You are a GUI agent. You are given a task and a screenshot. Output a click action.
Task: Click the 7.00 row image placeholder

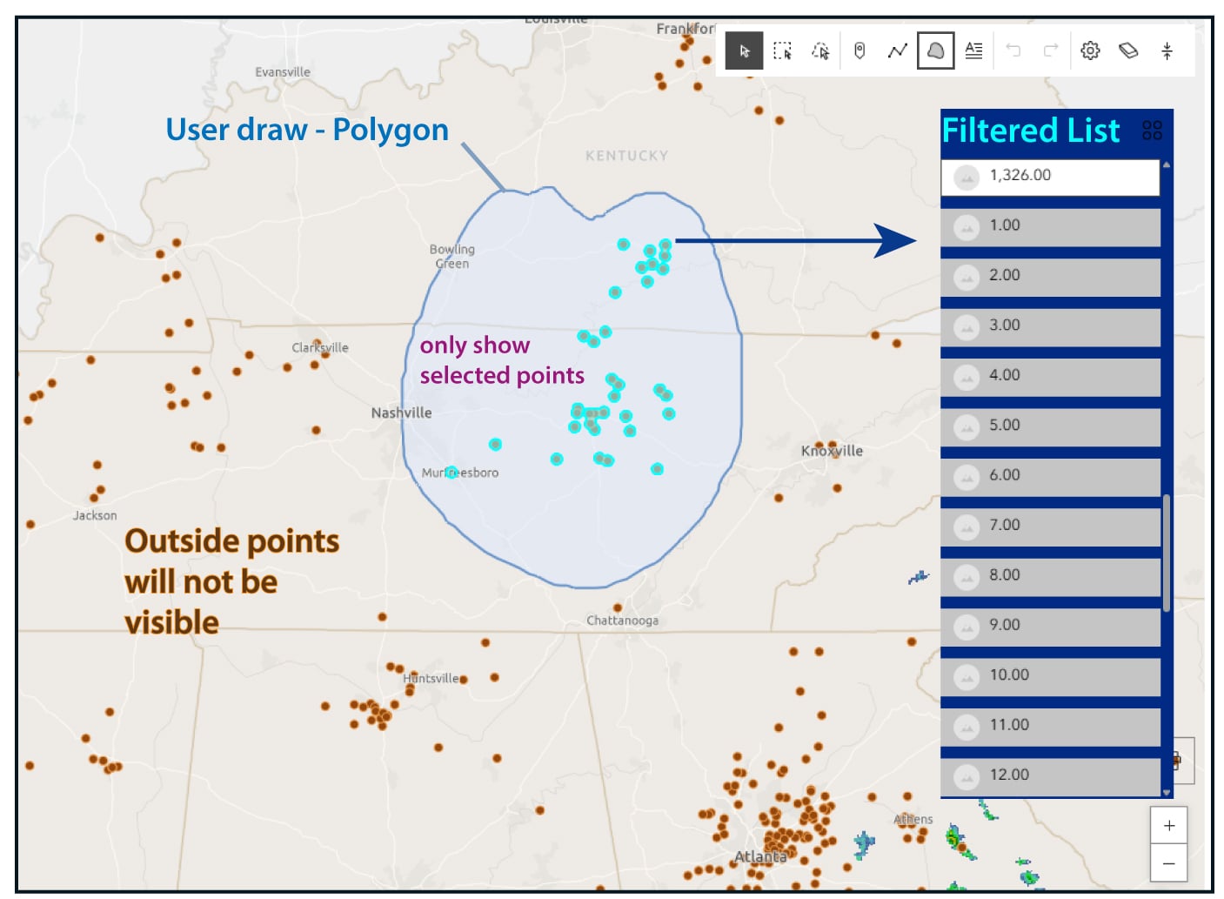pos(966,527)
